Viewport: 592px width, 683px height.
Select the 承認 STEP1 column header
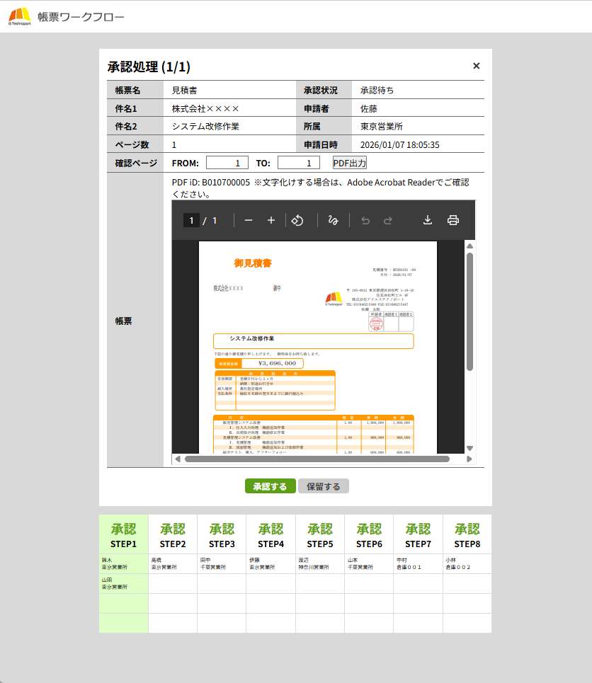(x=123, y=534)
